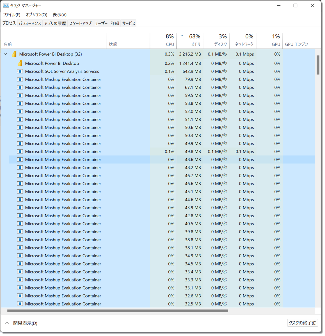Click the Mashup Container icon in the 46.6 MB row
Image resolution: width=325 pixels, height=336 pixels.
20,184
